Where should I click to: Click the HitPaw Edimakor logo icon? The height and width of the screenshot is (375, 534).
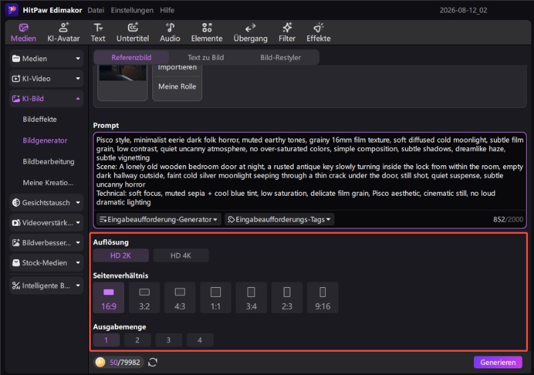click(x=12, y=10)
